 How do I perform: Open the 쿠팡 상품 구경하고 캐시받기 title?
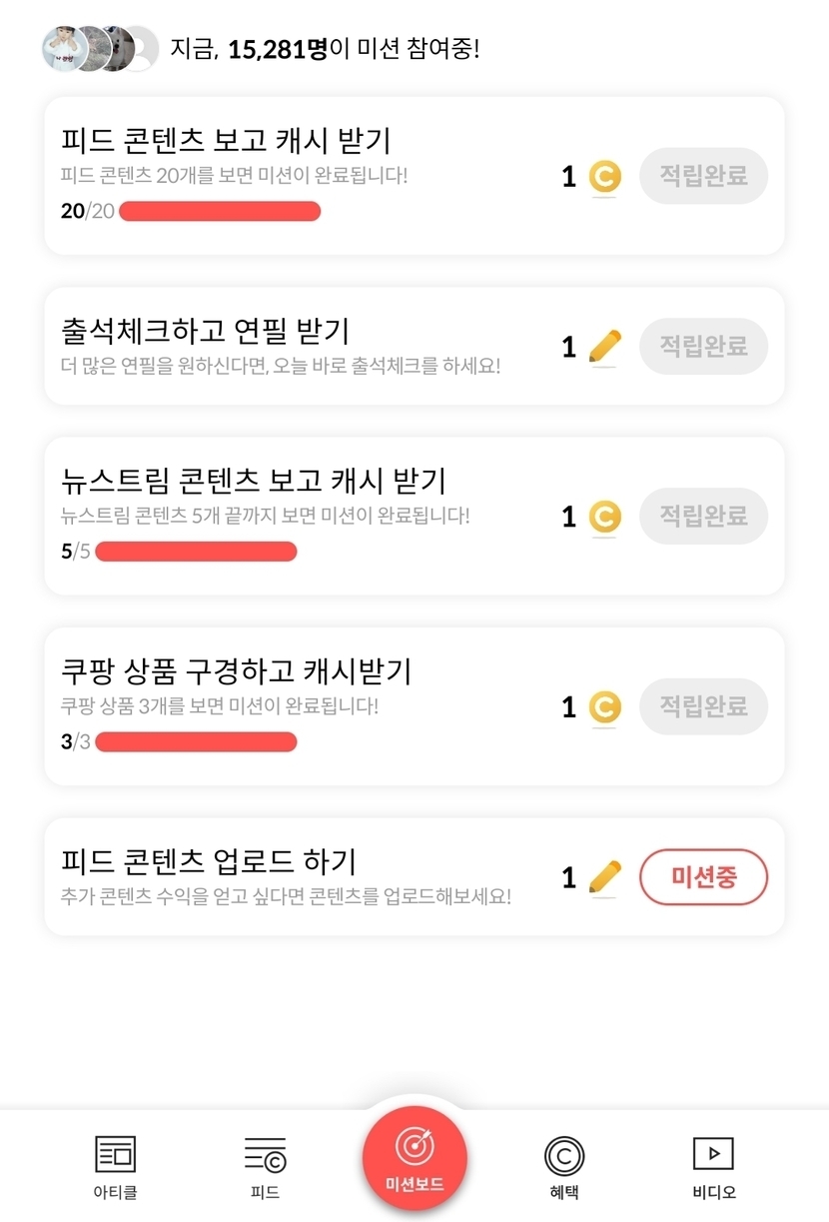pyautogui.click(x=236, y=670)
